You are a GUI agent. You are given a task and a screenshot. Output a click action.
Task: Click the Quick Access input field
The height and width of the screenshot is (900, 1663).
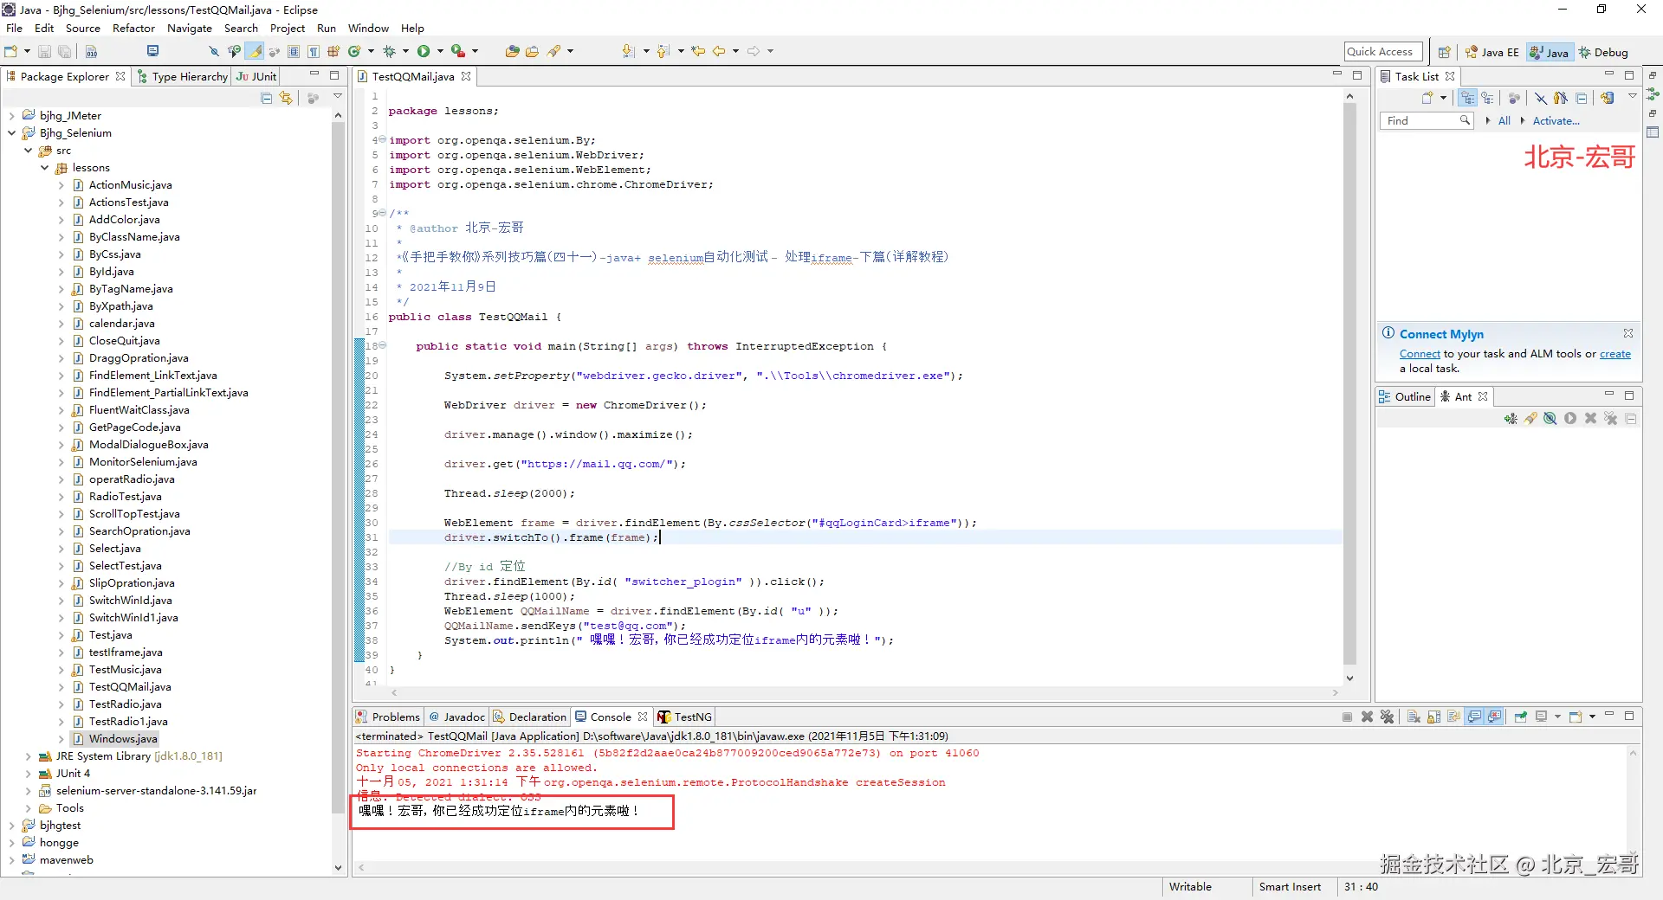(1383, 52)
